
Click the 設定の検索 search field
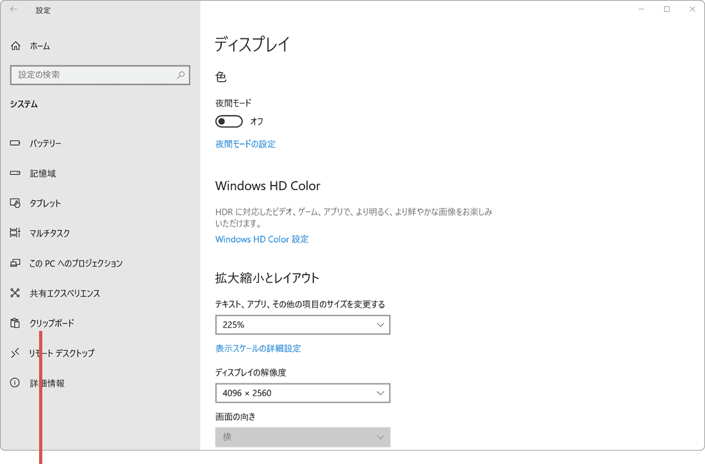100,75
